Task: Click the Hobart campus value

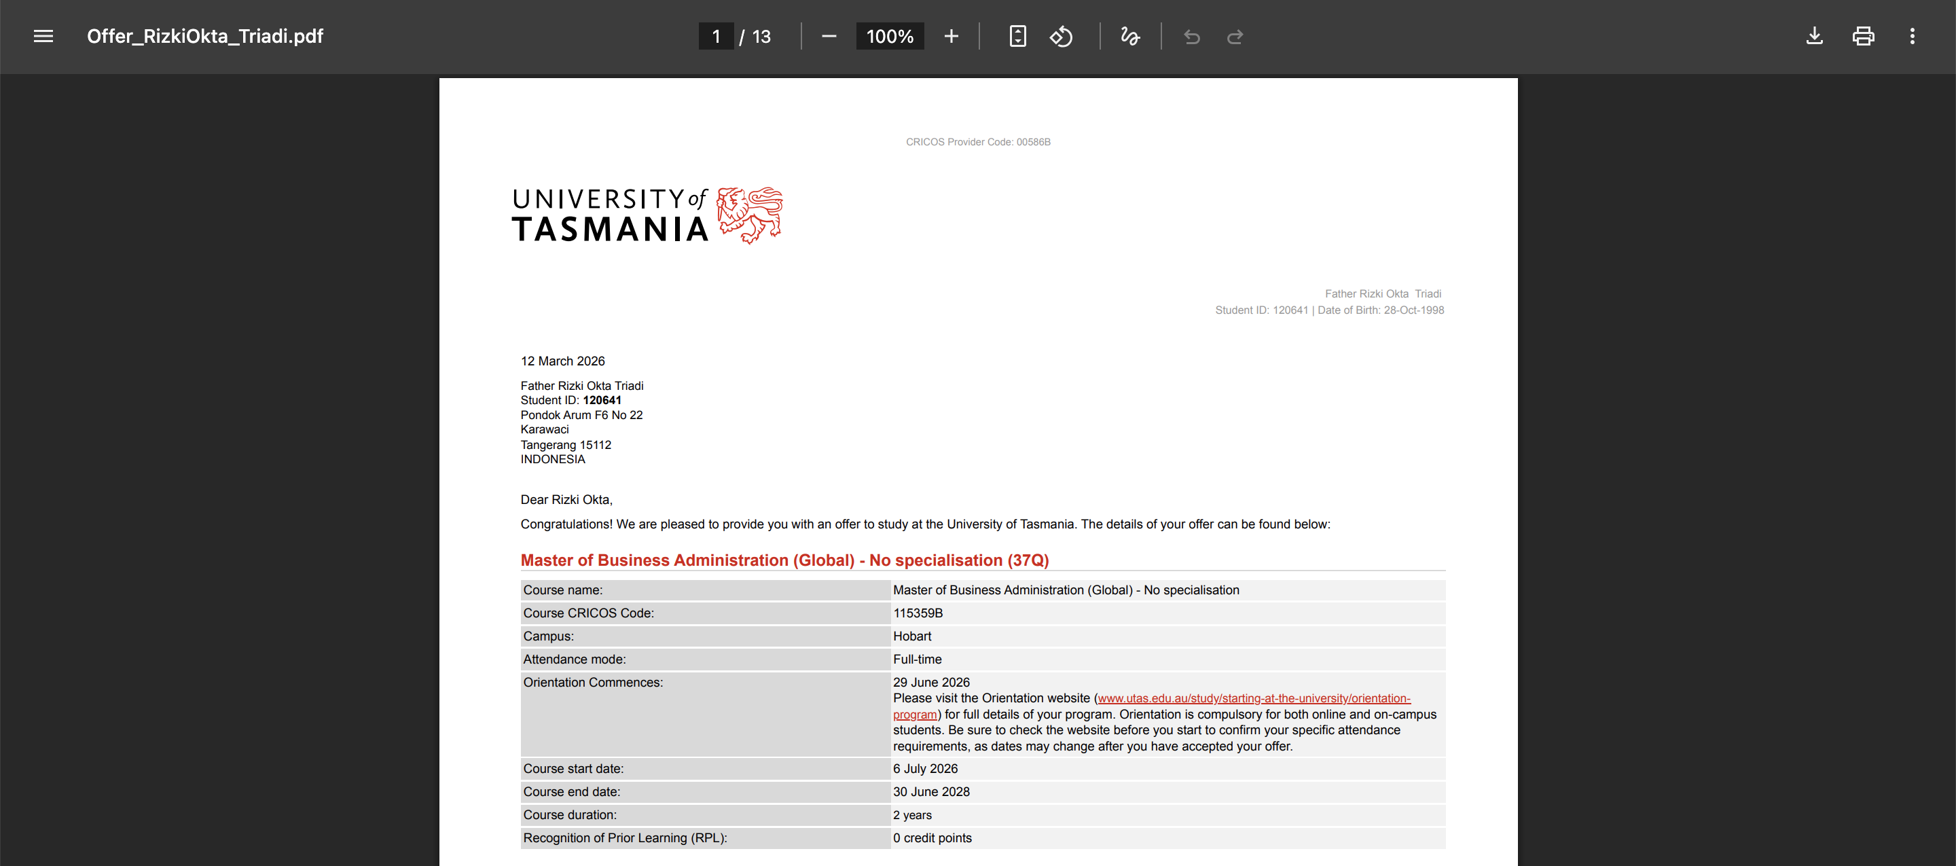Action: (x=912, y=636)
